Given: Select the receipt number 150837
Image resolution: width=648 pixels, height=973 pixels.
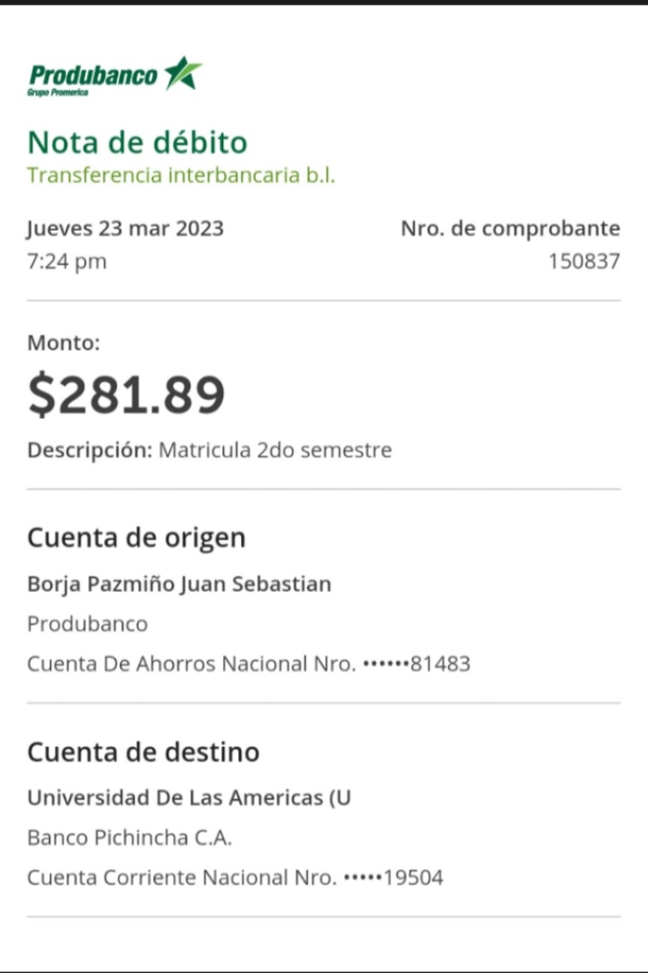Looking at the screenshot, I should click(x=584, y=261).
